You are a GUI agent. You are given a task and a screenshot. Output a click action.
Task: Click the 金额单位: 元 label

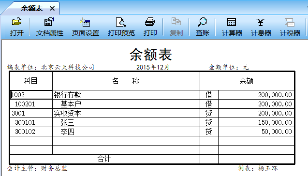229,67
